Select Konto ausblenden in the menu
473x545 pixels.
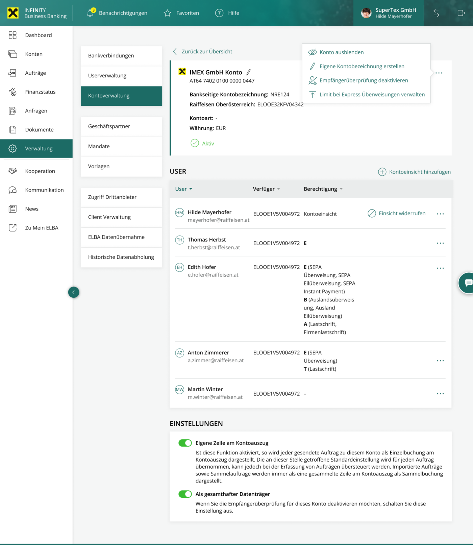click(341, 52)
